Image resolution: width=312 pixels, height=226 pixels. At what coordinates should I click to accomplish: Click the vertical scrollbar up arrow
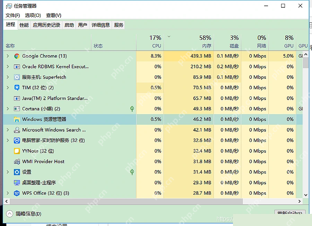[306, 54]
